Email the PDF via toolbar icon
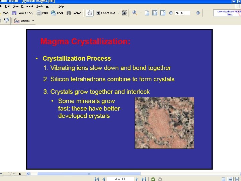The image size is (241, 181). point(53,13)
